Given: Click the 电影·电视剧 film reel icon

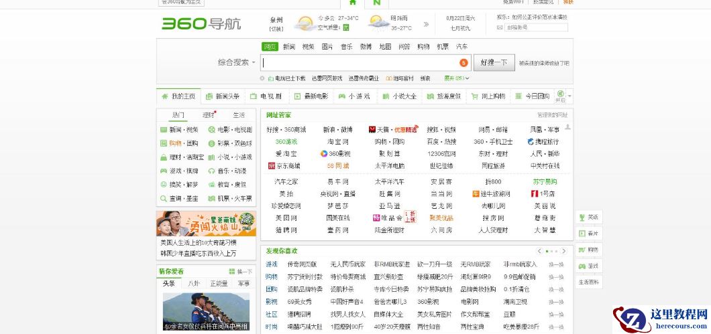Looking at the screenshot, I should (212, 130).
